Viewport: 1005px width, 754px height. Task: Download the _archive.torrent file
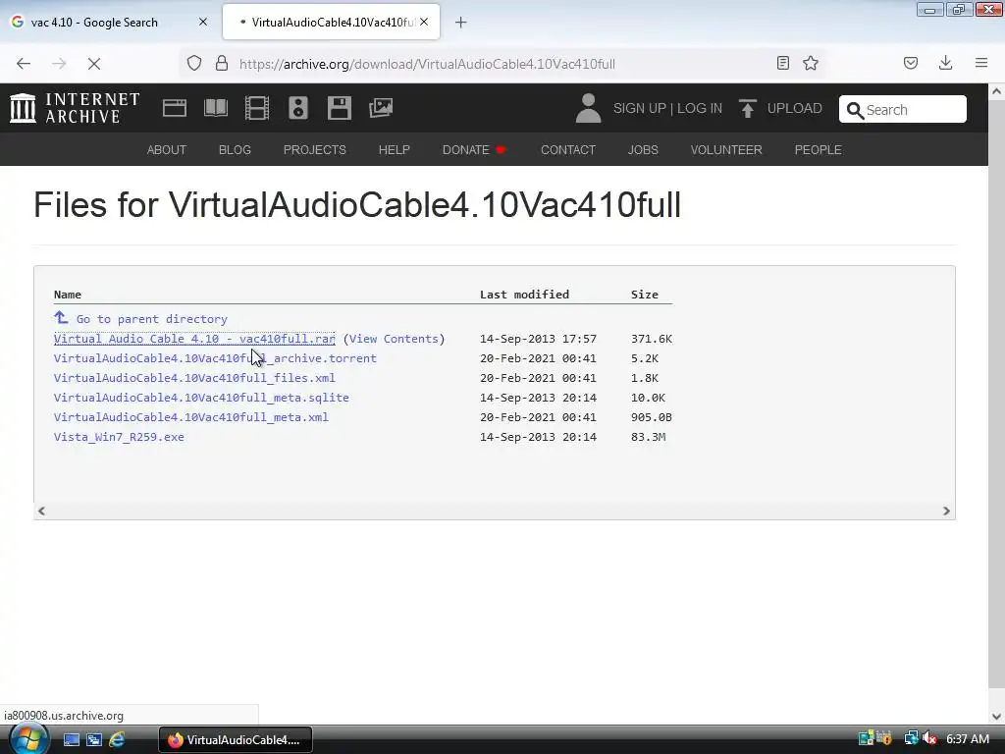pos(215,358)
